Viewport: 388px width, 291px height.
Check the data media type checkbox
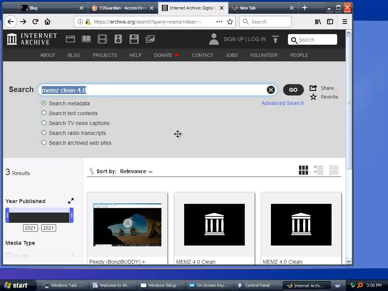click(8, 256)
